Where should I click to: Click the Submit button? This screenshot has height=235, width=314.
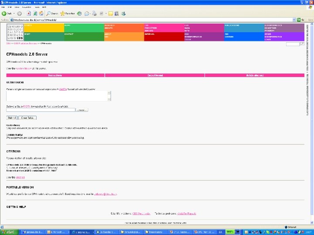click(x=12, y=118)
